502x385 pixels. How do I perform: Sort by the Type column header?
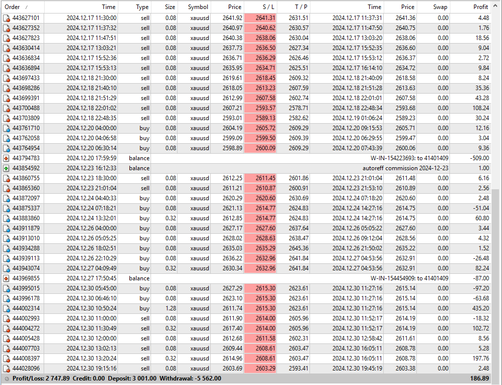click(142, 7)
